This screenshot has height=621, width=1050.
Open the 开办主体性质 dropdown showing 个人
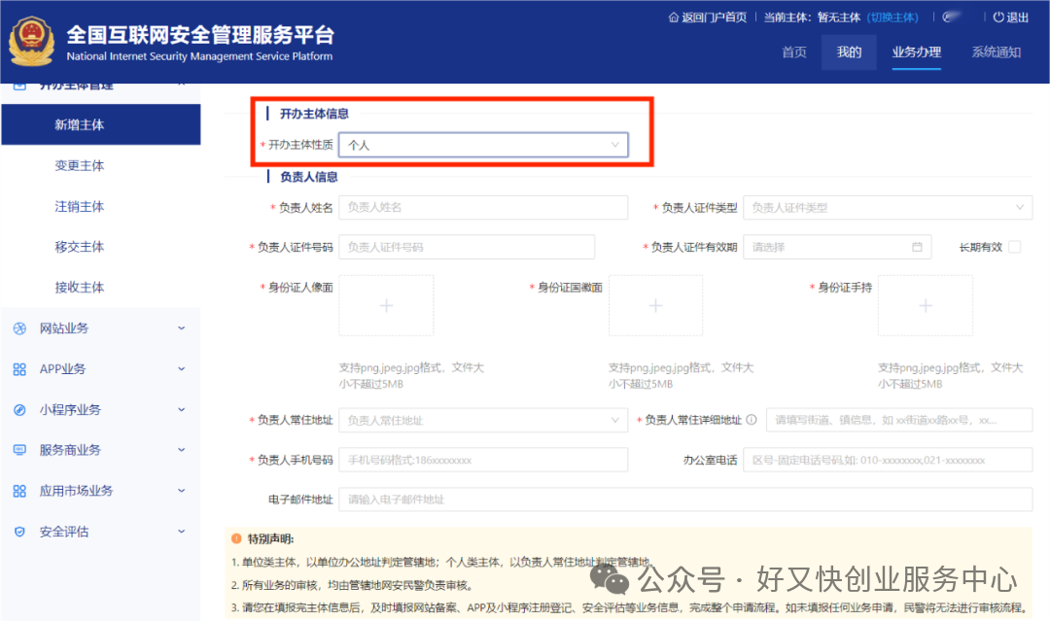483,145
